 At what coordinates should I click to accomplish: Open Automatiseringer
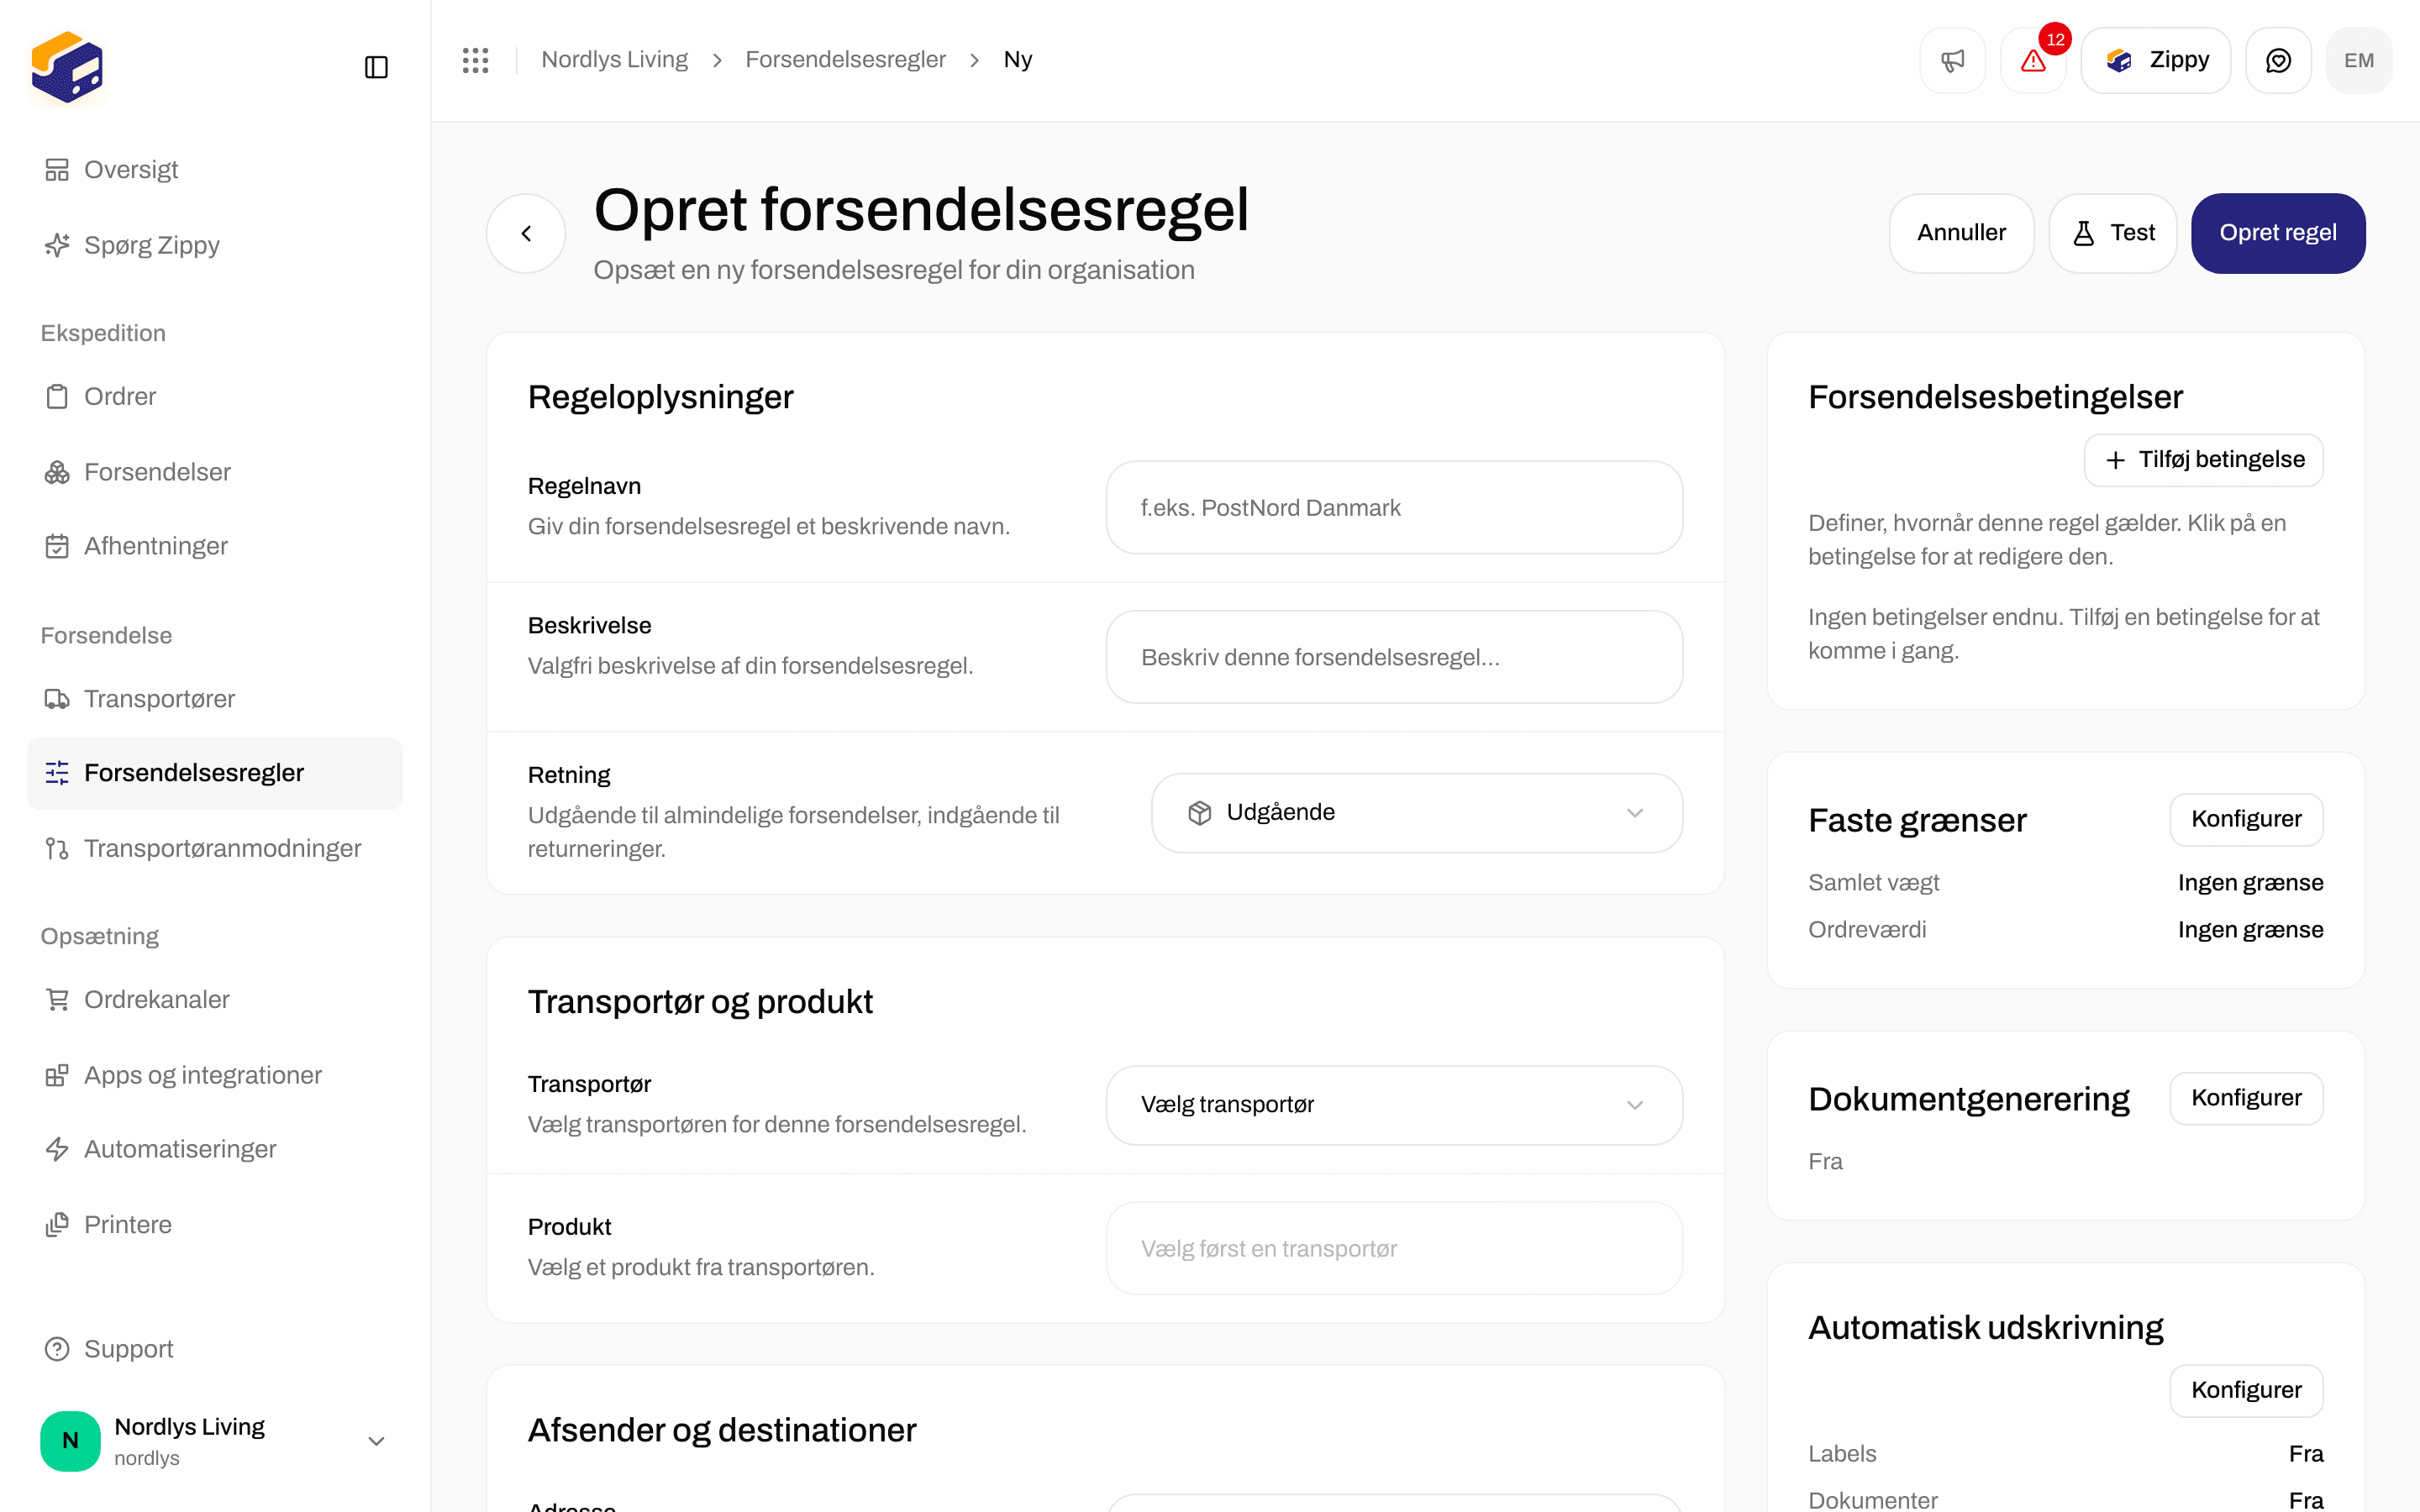pyautogui.click(x=215, y=1149)
